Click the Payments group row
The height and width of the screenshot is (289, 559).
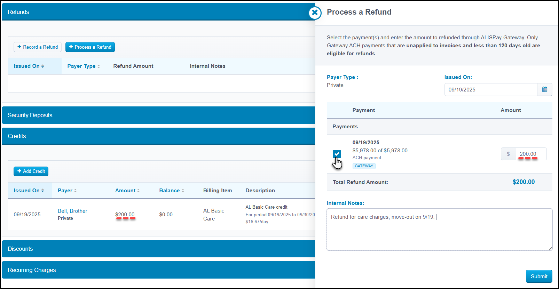coord(439,127)
